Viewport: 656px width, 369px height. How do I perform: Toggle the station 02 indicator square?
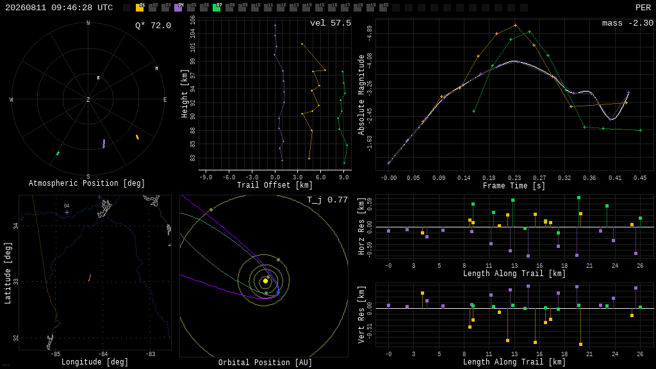pos(152,8)
